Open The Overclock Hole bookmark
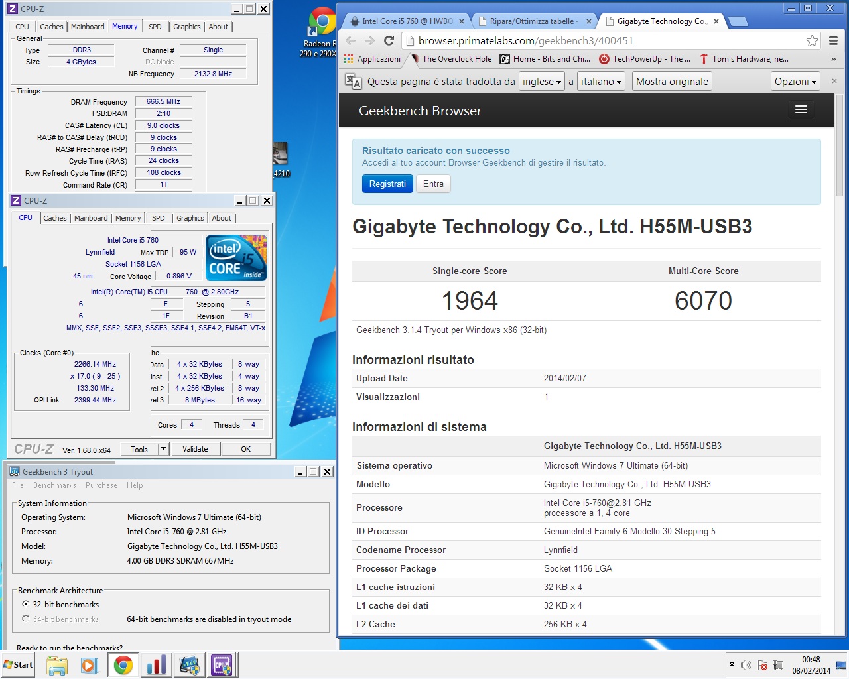The image size is (849, 679). [451, 59]
